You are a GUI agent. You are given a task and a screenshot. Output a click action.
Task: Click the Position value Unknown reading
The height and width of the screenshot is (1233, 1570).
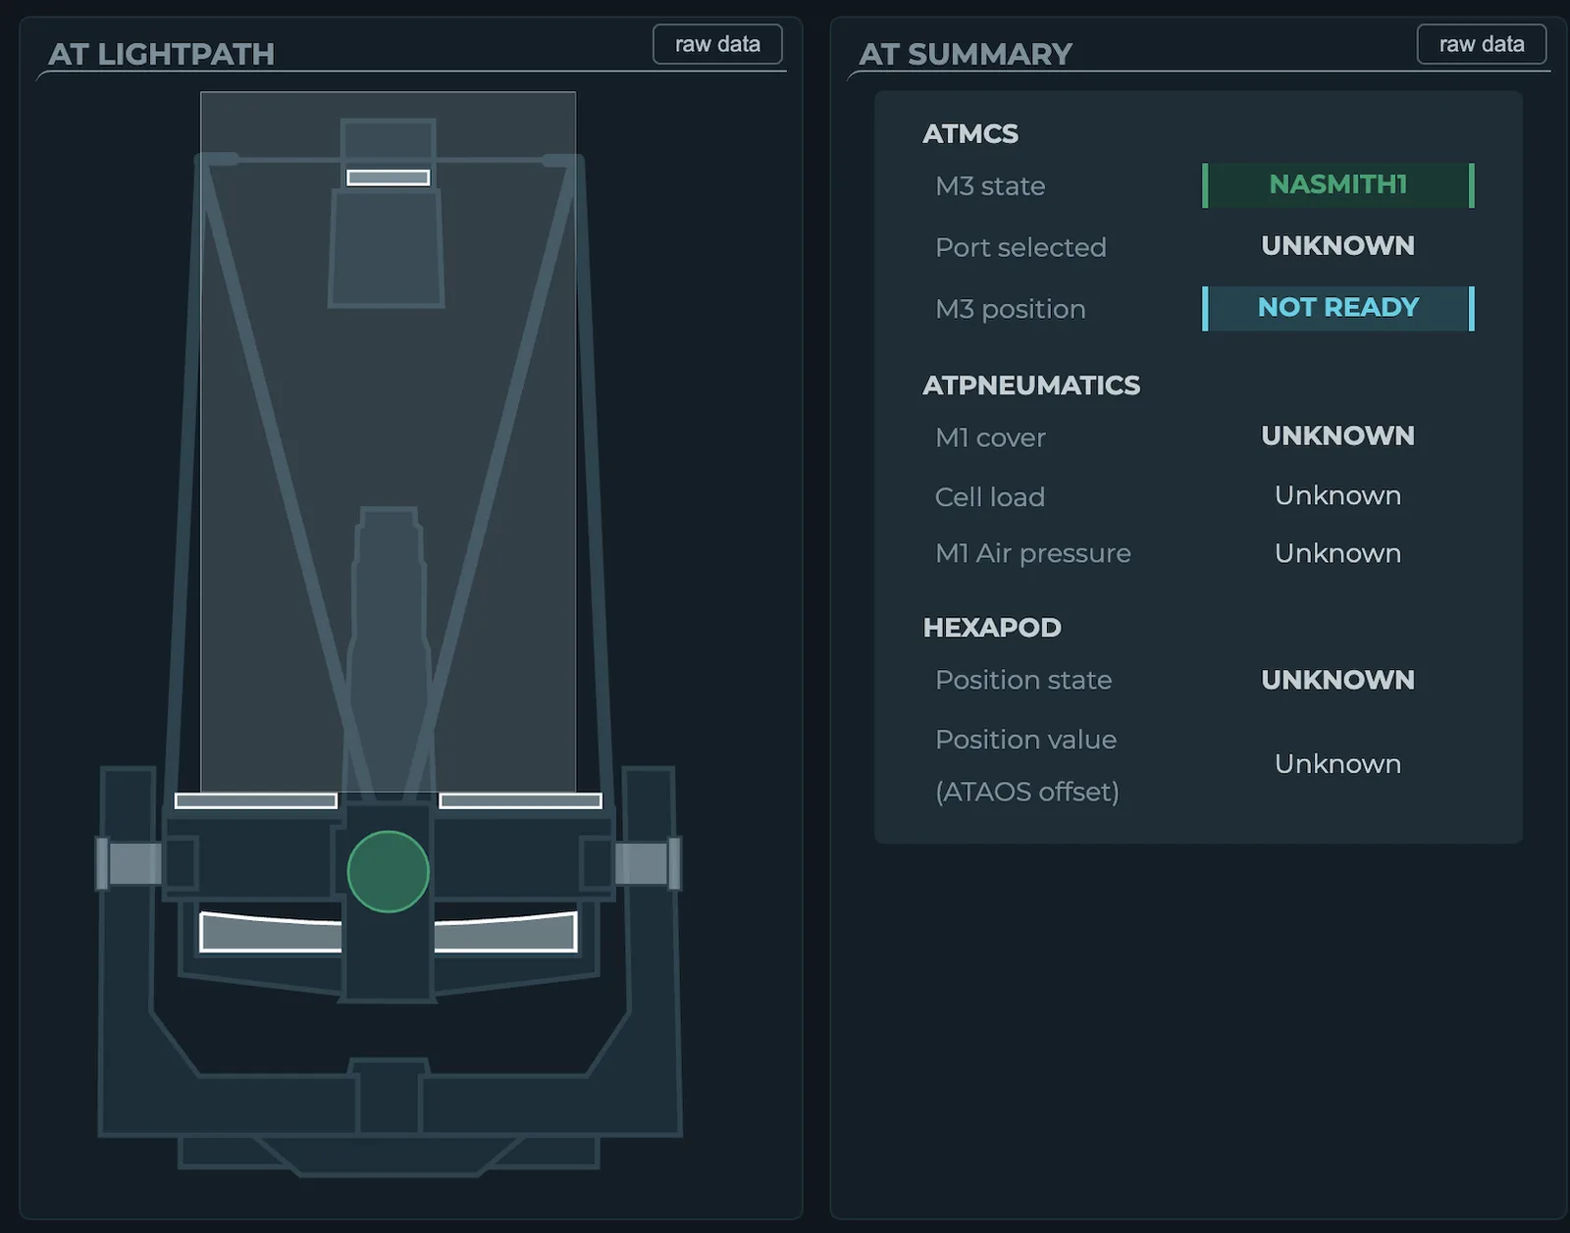pos(1338,764)
